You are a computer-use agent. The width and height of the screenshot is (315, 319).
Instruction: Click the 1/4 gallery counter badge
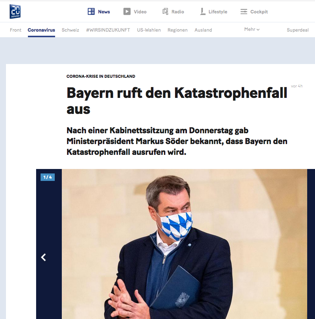point(48,177)
